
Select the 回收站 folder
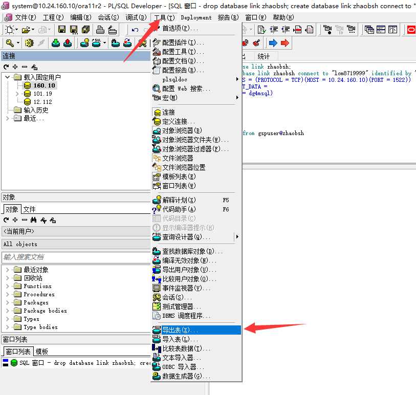coord(33,278)
